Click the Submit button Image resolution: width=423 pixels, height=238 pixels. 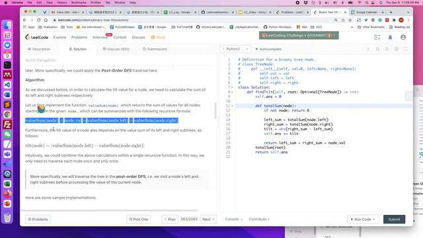pos(394,219)
